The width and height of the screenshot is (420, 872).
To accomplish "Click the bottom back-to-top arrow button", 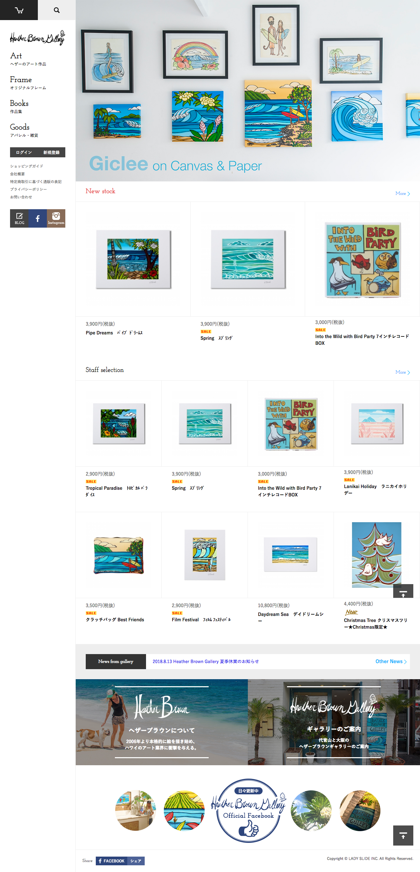I will pyautogui.click(x=403, y=836).
